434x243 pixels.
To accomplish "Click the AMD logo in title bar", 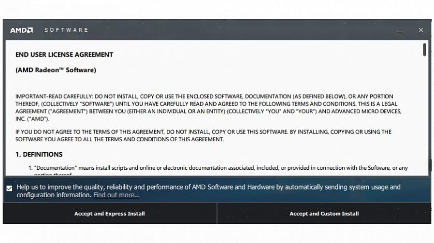I will [x=22, y=30].
